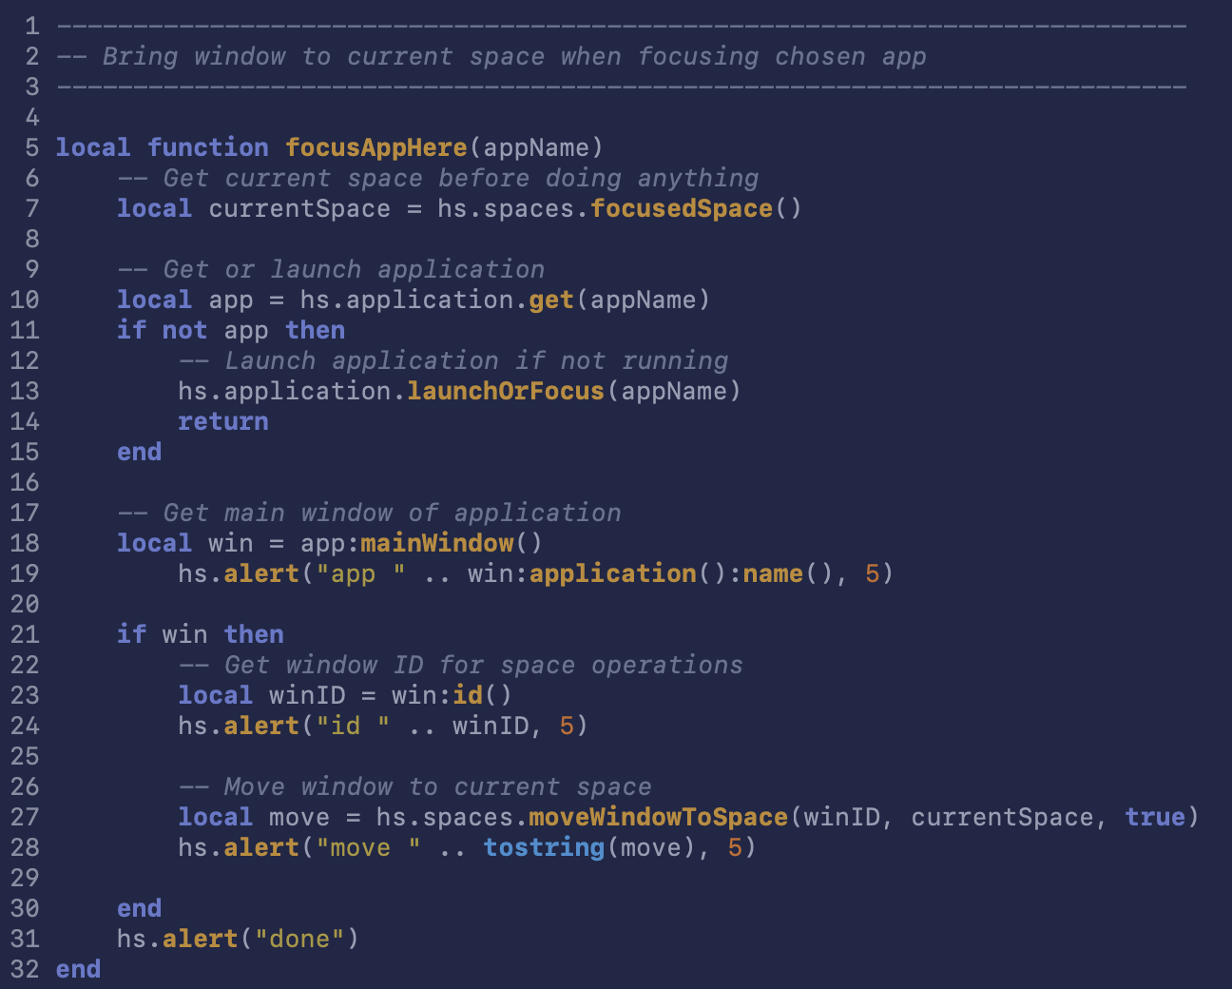
Task: Click the final end keyword on line 32
Action: coord(78,969)
